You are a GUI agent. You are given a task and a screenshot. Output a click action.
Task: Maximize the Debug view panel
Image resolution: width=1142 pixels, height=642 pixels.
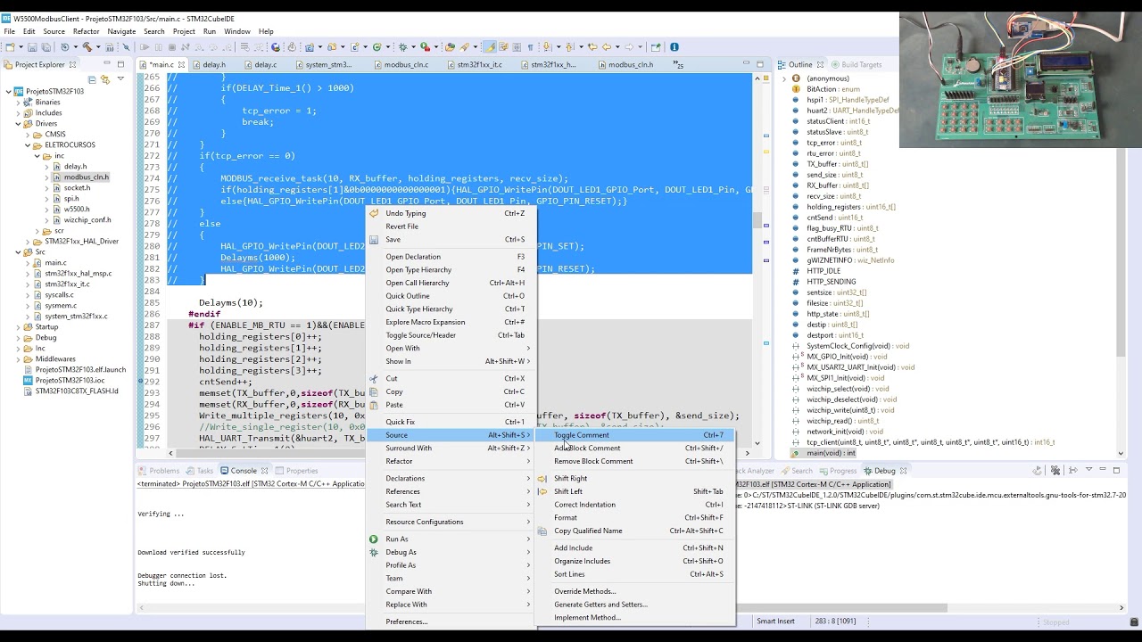(1116, 471)
